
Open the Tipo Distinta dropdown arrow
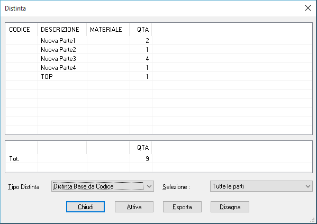click(149, 186)
